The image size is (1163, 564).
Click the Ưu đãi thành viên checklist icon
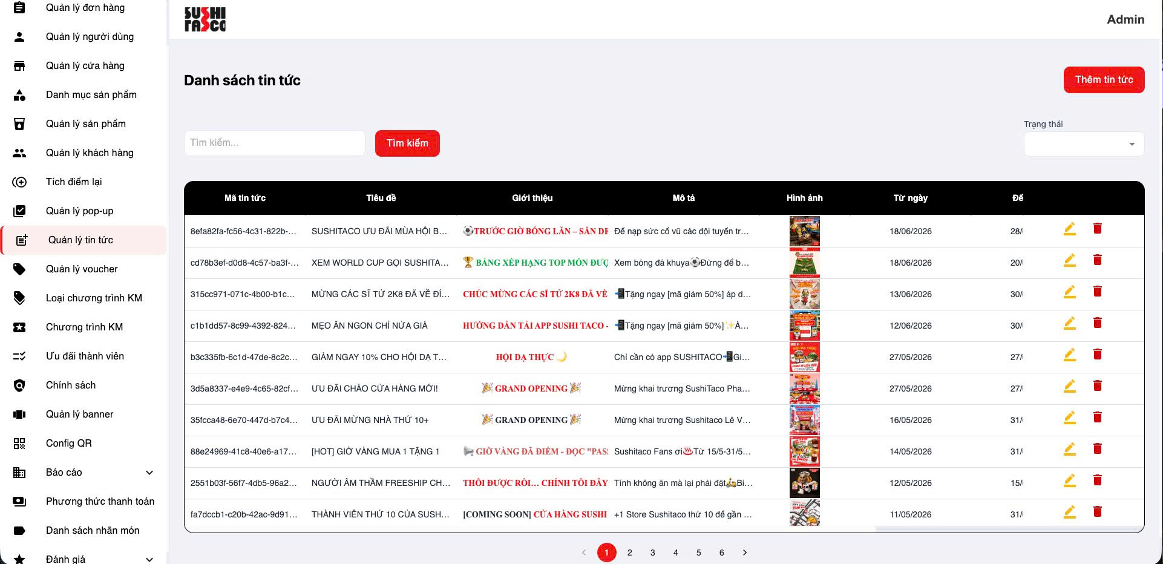tap(19, 356)
